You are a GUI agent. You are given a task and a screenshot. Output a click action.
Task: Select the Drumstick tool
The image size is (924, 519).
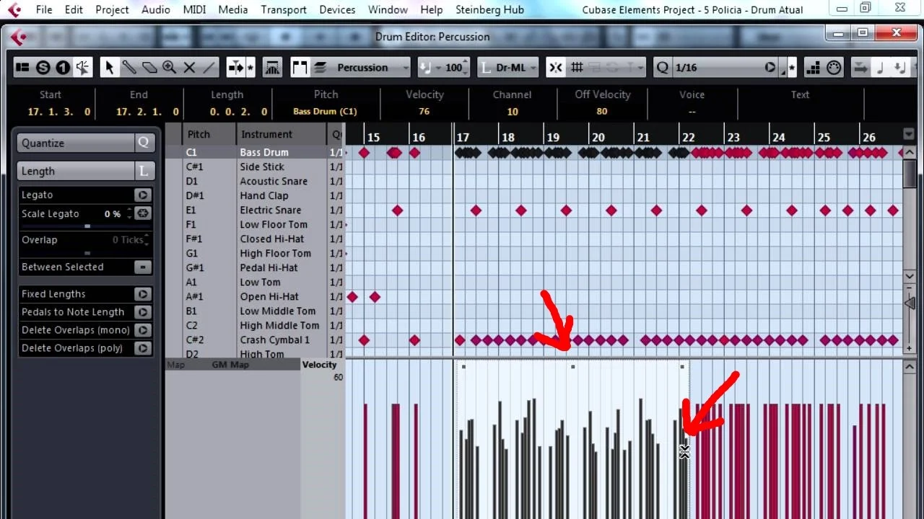click(129, 68)
